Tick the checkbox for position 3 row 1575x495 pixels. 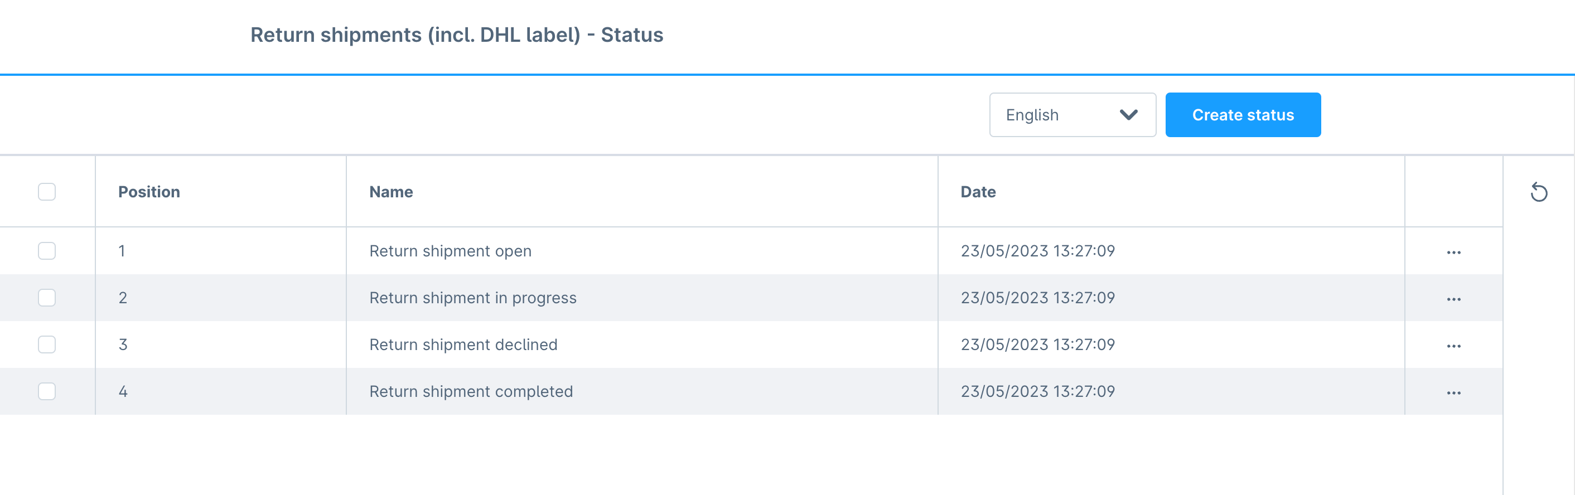point(46,344)
